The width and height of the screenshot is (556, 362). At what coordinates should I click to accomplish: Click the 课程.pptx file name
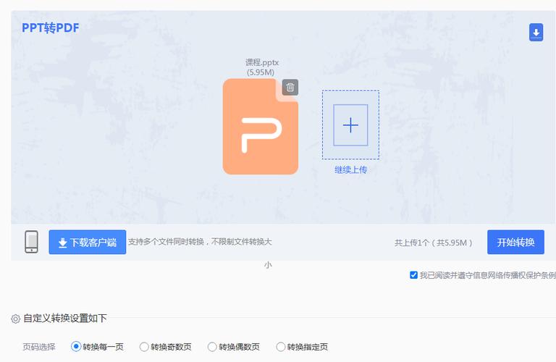[x=262, y=62]
